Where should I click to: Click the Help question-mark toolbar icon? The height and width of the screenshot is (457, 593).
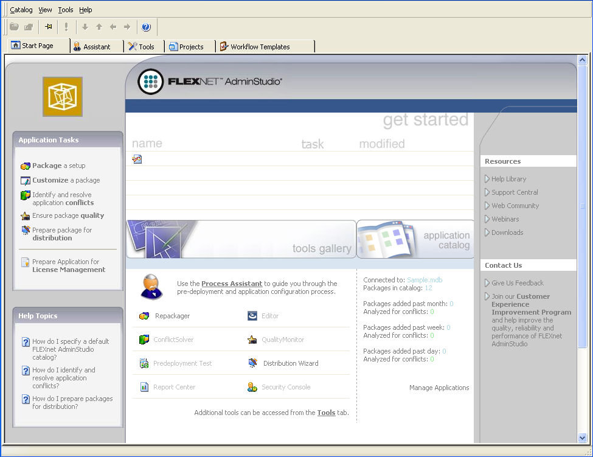pos(144,26)
